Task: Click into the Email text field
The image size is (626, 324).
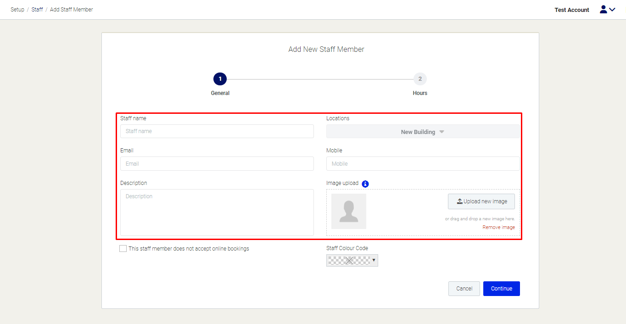Action: click(x=217, y=164)
